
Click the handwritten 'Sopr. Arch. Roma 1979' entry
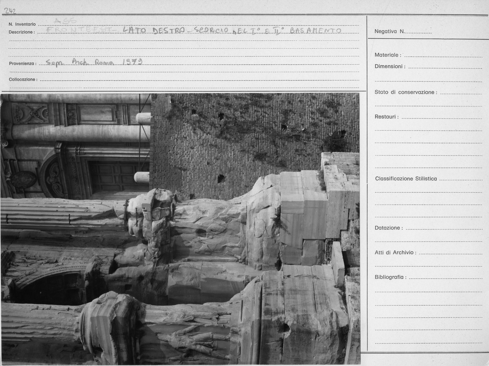pyautogui.click(x=94, y=62)
